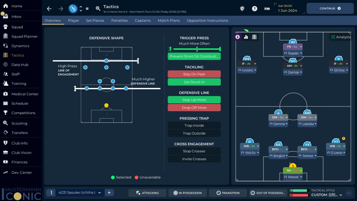Show the bar chart view on the pitch
357x201 pixels.
246,37
